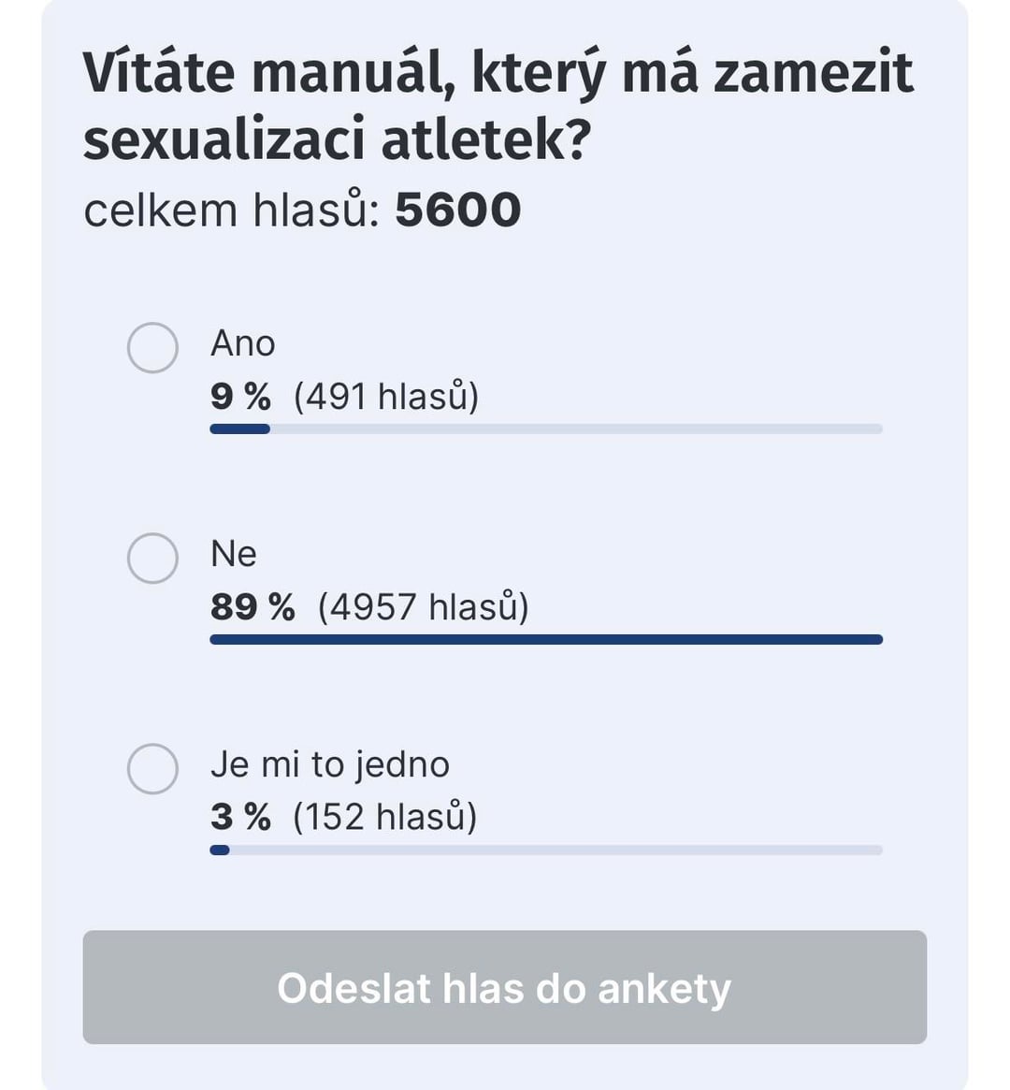Click the "Je mi to jedno" label text
1010x1090 pixels.
(x=330, y=764)
